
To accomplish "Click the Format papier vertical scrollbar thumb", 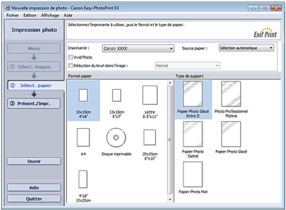I will [170, 140].
